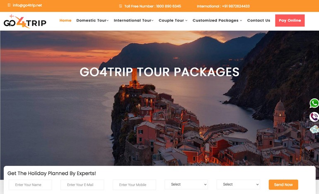Click the envelope icon beside info@go4trip.net

[9, 5]
